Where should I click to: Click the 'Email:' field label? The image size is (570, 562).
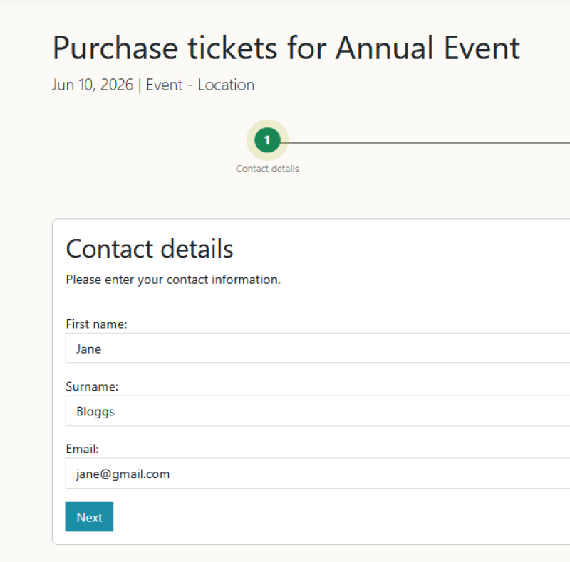click(x=82, y=450)
